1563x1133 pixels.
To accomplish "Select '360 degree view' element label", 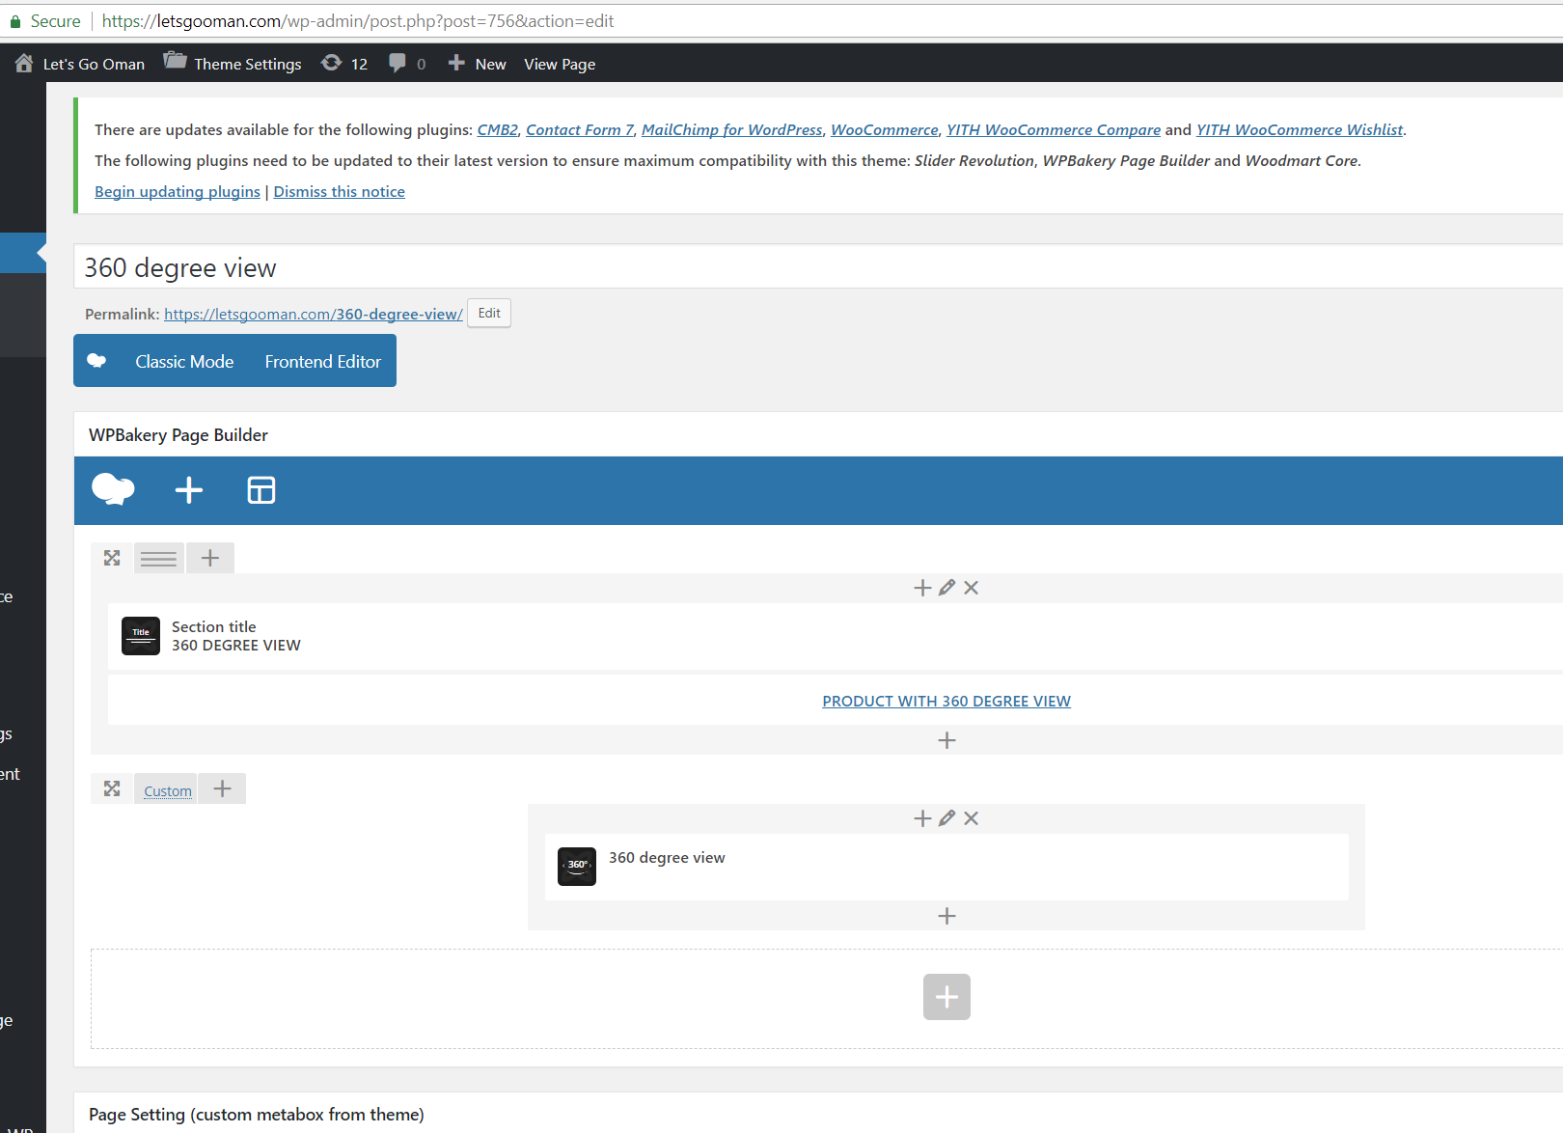I will 667,858.
